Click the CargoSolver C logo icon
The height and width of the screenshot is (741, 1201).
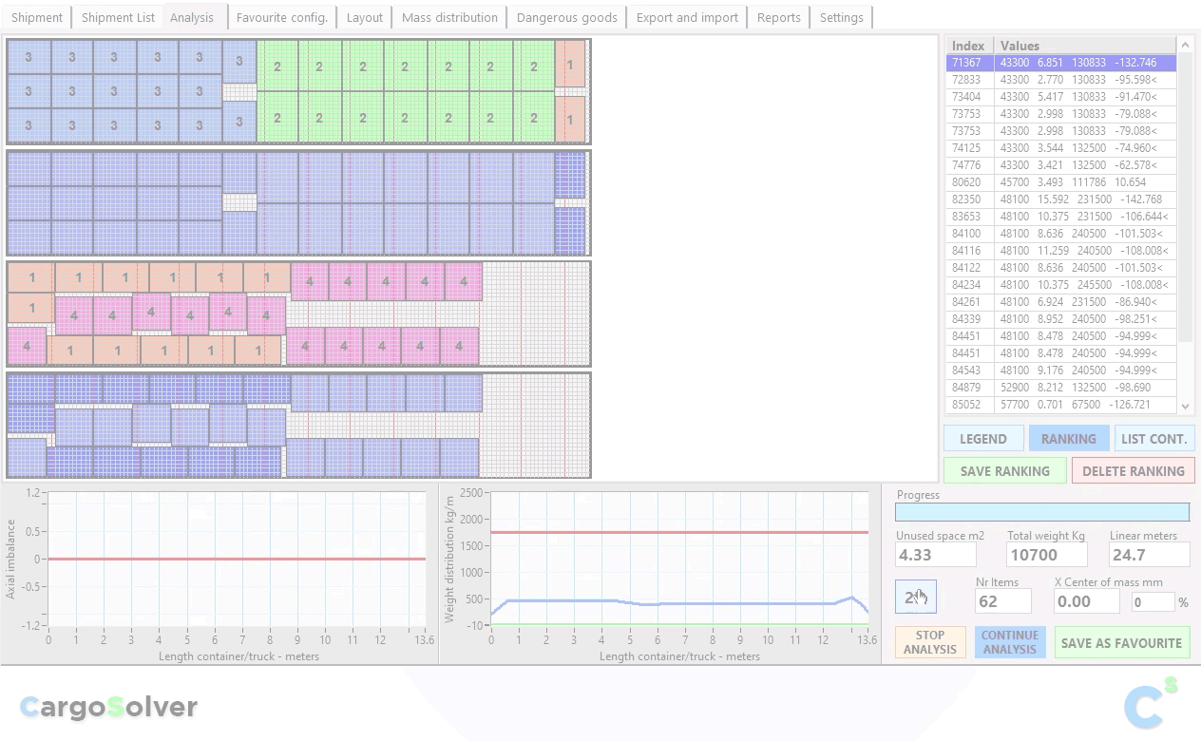[1151, 704]
